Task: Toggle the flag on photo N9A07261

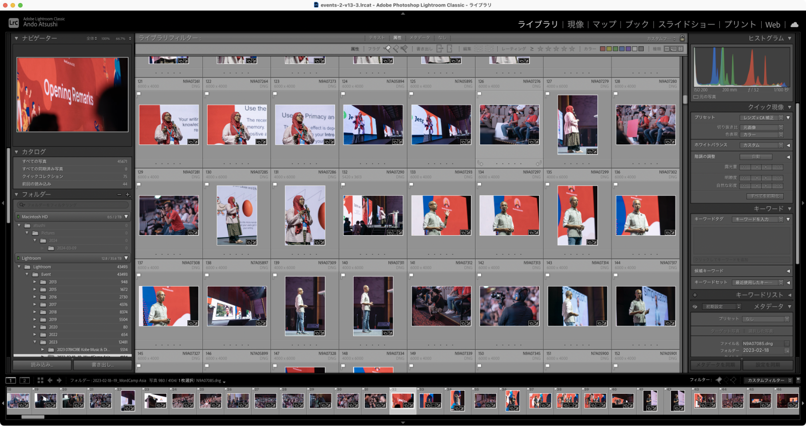Action: tap(139, 94)
